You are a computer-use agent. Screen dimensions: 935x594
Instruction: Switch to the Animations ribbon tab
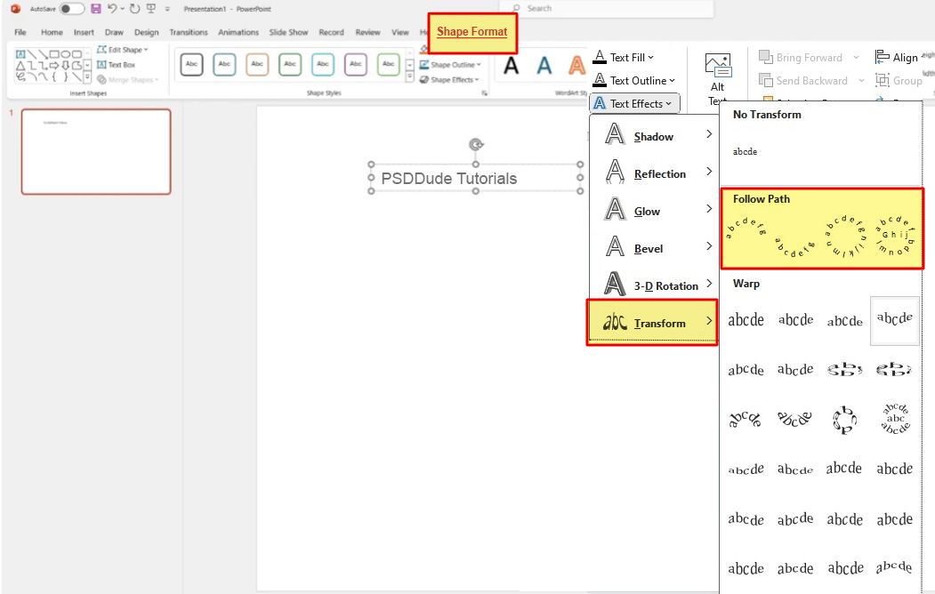coord(238,30)
